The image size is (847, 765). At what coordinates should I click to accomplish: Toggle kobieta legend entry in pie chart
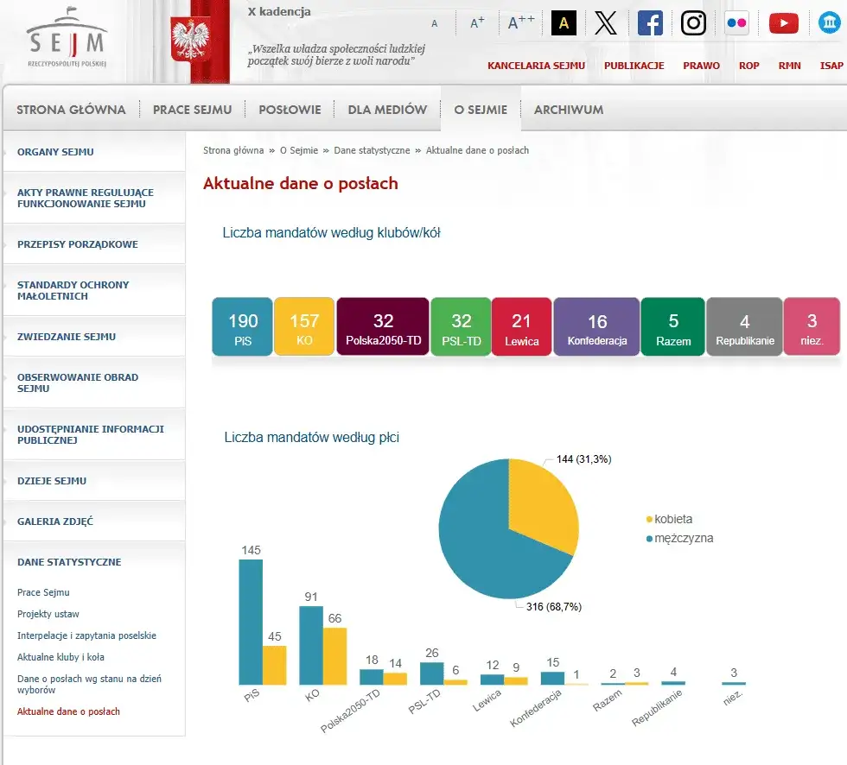(x=669, y=519)
